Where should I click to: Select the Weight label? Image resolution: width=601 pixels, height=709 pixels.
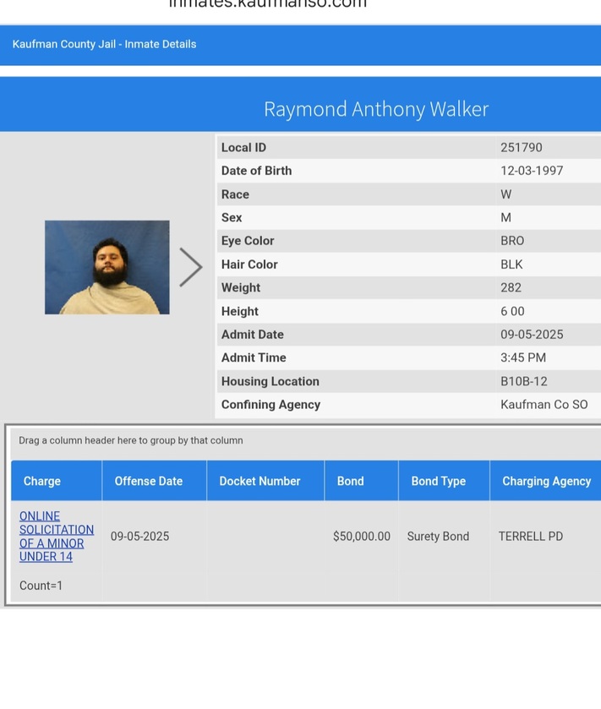(241, 287)
